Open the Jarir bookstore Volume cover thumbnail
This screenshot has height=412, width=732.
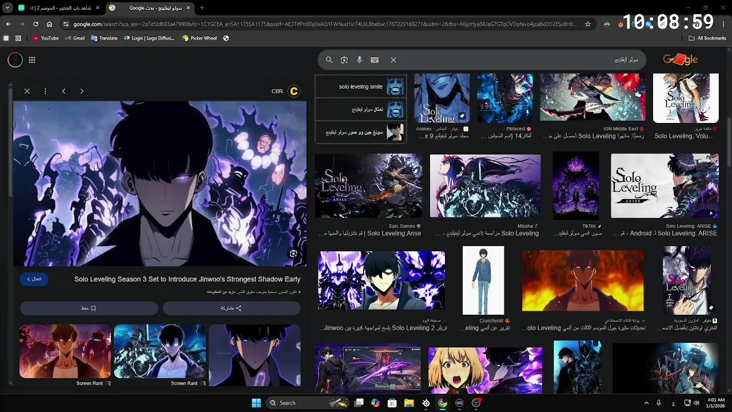click(x=686, y=97)
